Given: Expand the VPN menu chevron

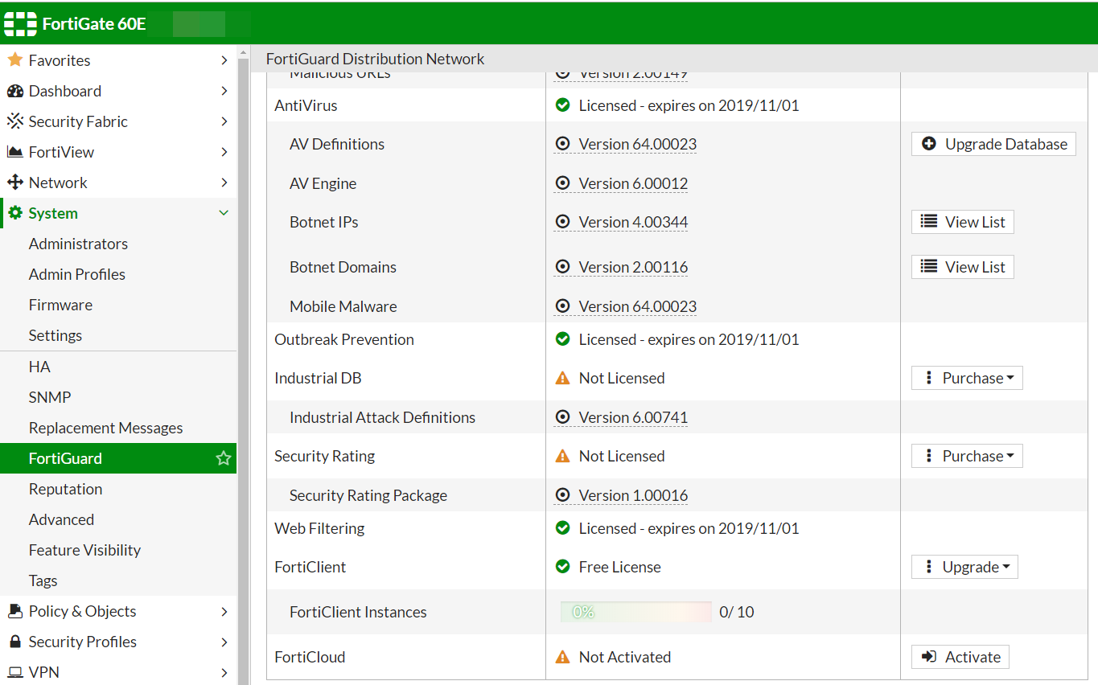Looking at the screenshot, I should coord(224,672).
